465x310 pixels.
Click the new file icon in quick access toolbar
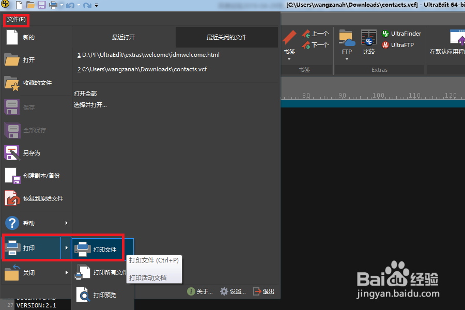coord(19,5)
